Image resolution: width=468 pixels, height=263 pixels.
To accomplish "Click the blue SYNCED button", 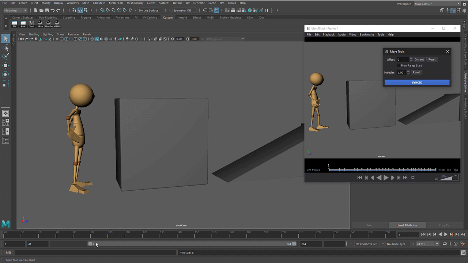I will coord(417,83).
